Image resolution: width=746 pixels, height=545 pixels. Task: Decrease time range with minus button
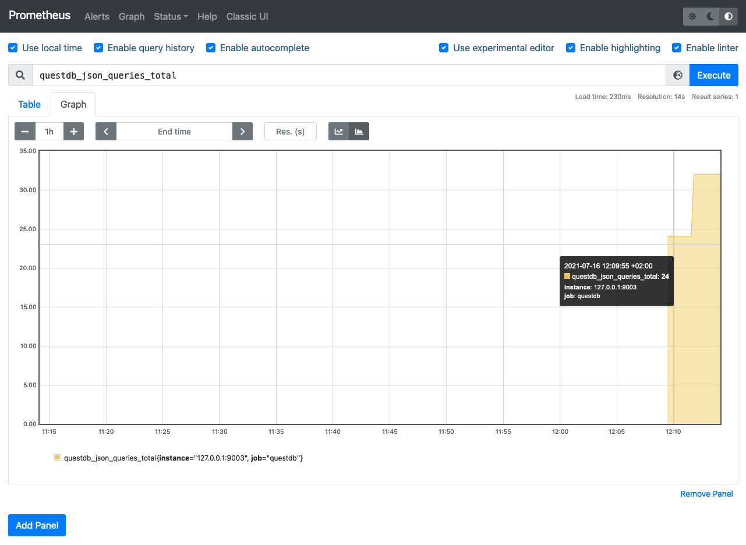(25, 132)
